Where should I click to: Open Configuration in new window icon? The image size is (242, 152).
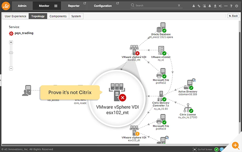coord(117,3)
